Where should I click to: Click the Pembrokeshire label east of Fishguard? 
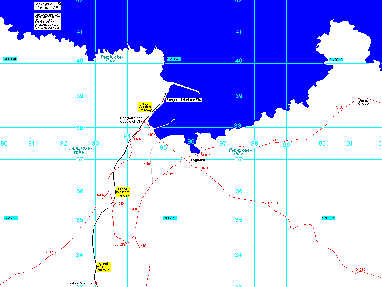(x=240, y=152)
